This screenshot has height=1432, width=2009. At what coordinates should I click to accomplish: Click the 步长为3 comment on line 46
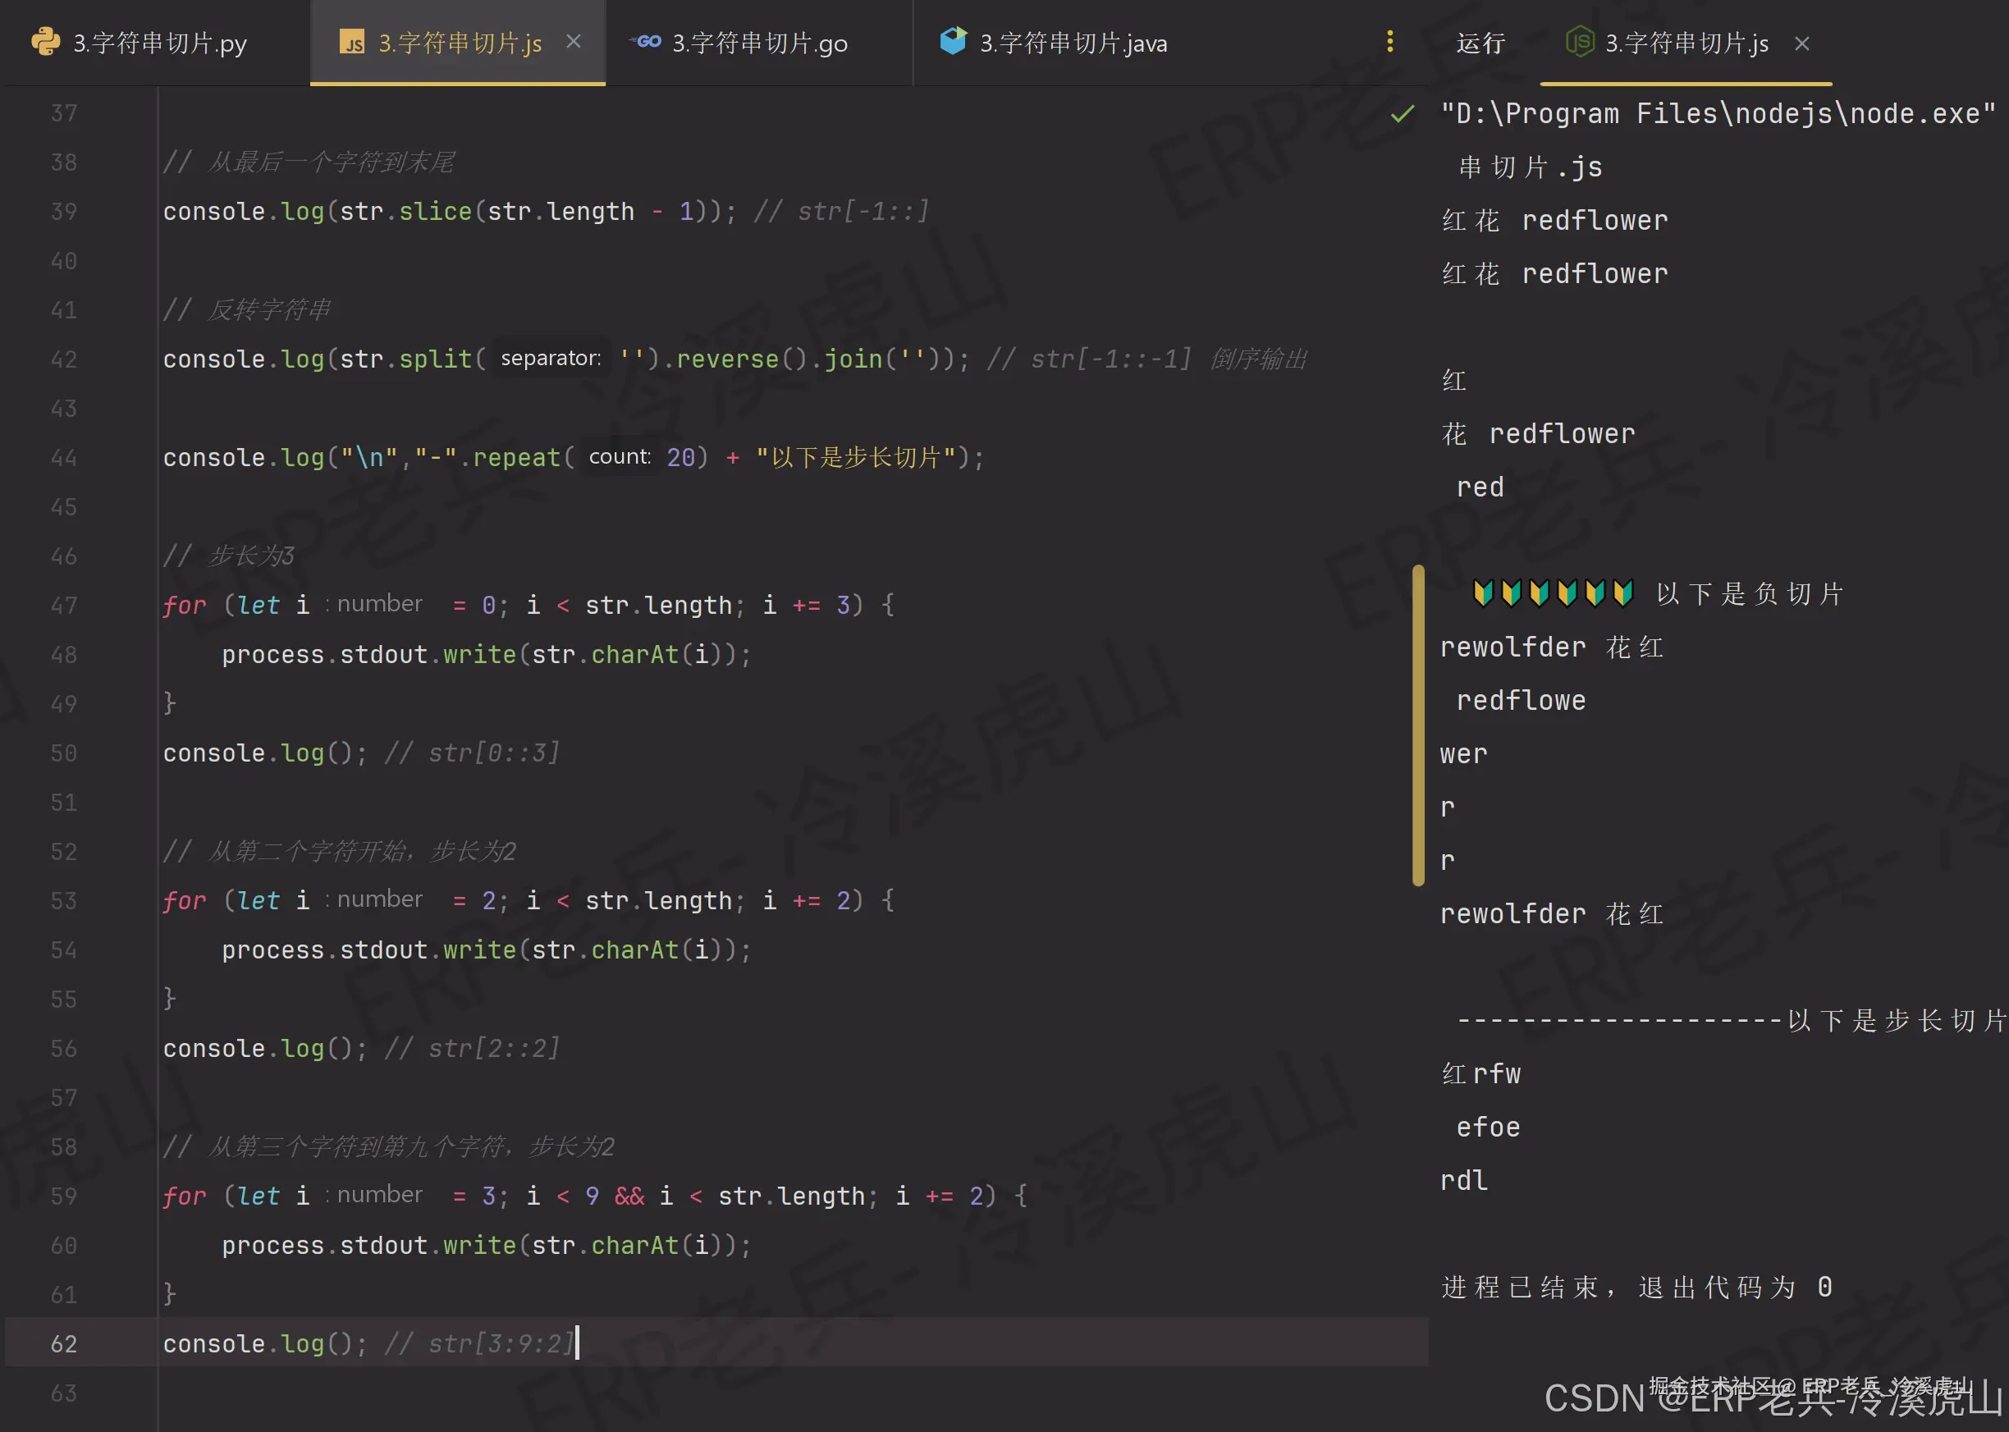point(228,556)
